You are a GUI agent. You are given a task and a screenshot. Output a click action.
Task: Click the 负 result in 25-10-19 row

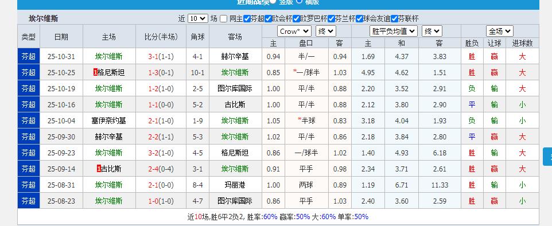click(x=472, y=89)
